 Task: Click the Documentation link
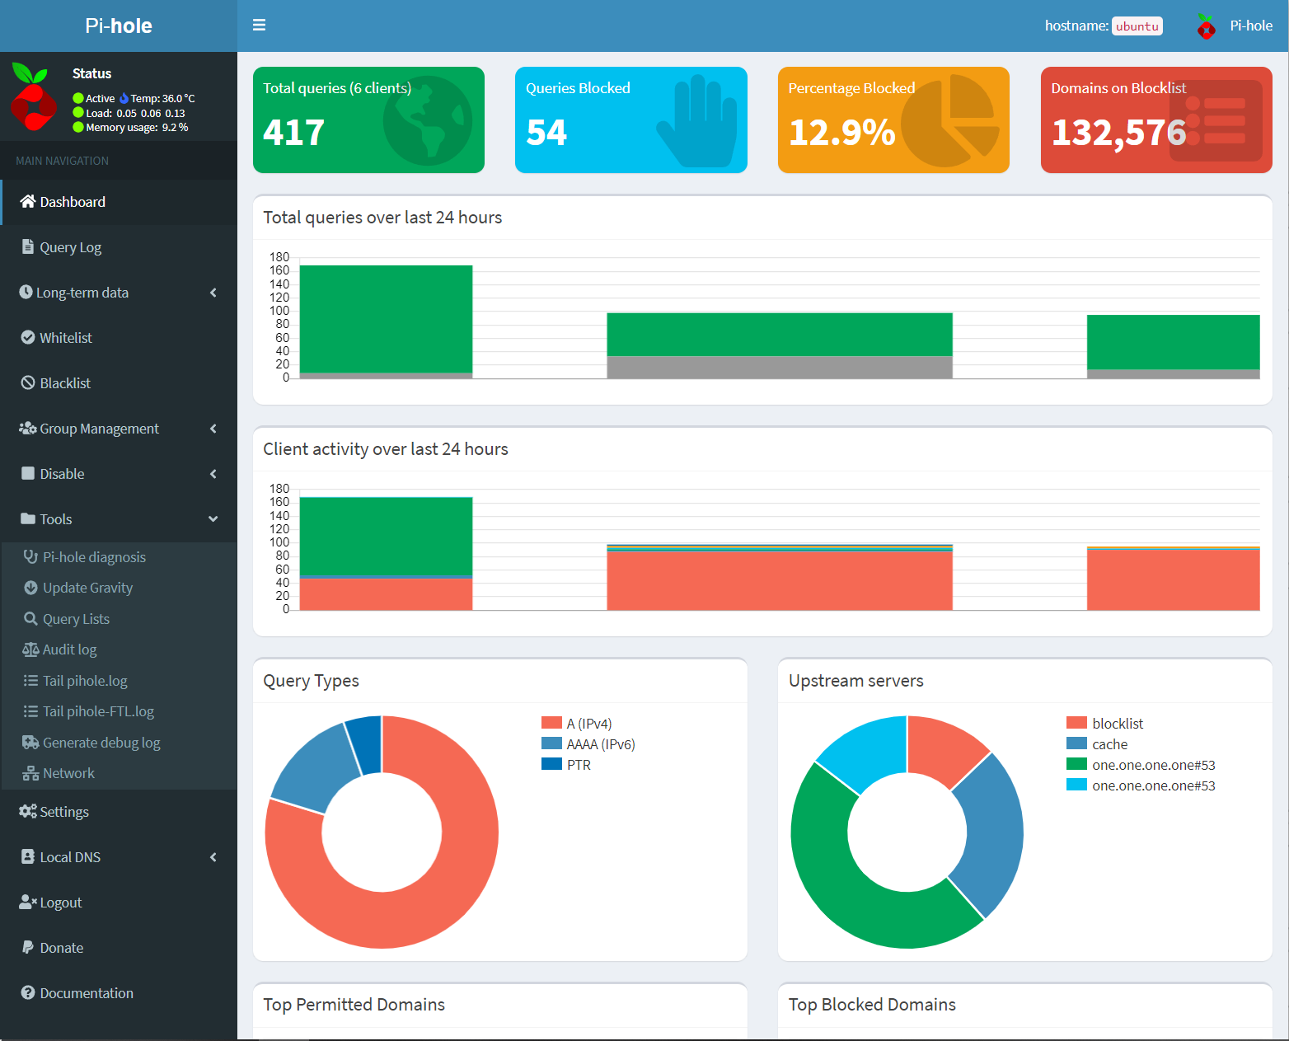coord(86,992)
